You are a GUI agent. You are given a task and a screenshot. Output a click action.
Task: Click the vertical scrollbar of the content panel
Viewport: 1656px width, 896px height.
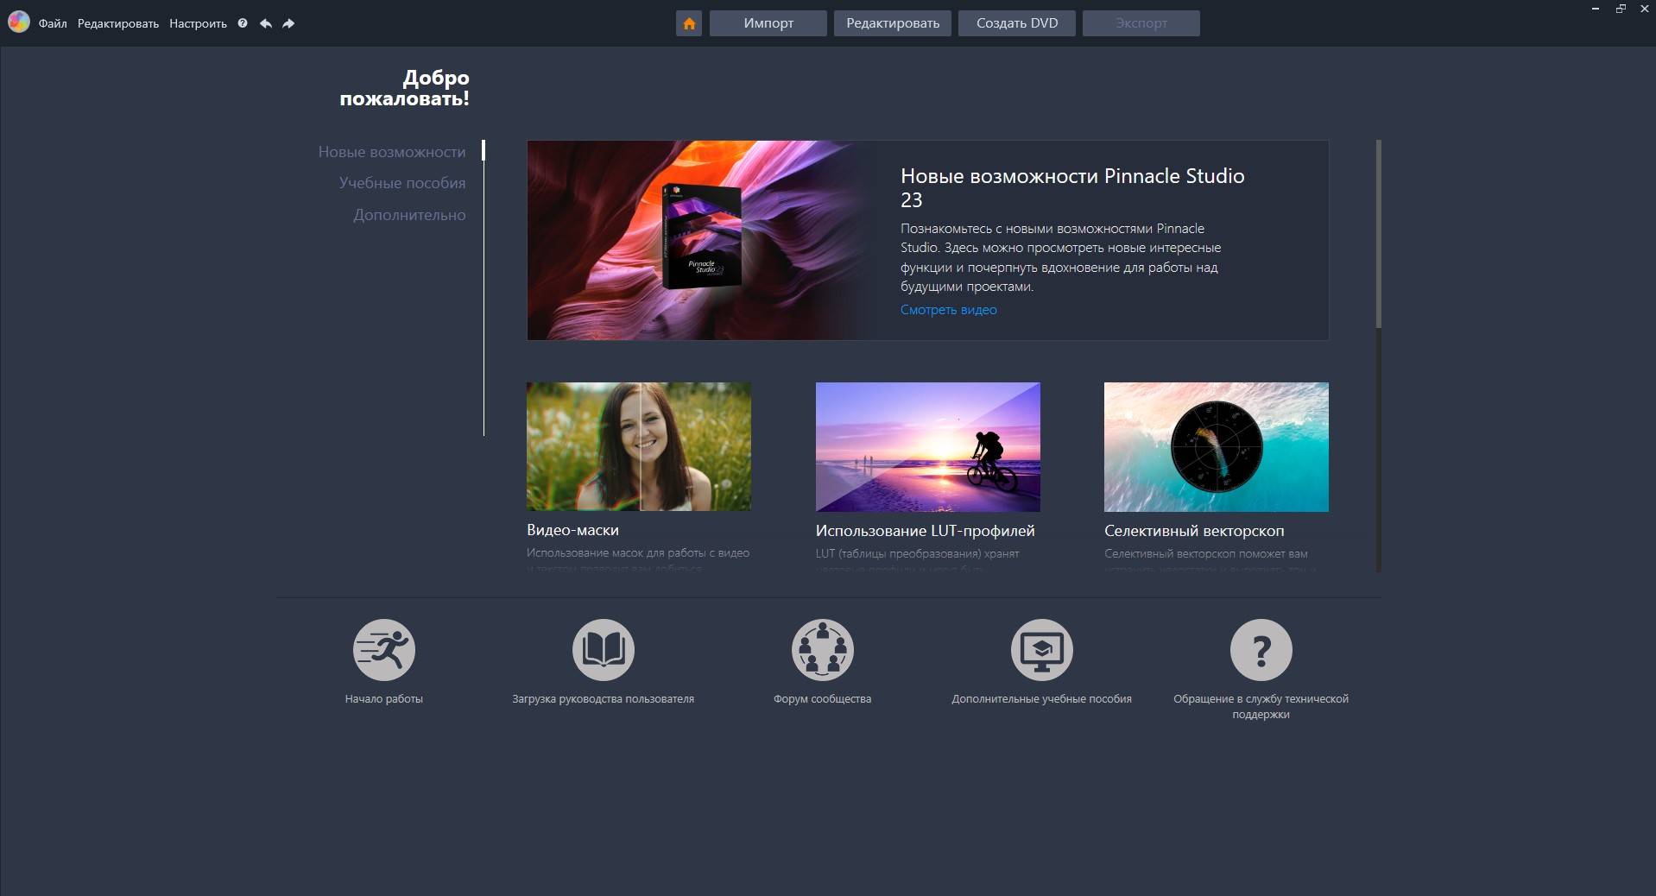tap(1378, 233)
